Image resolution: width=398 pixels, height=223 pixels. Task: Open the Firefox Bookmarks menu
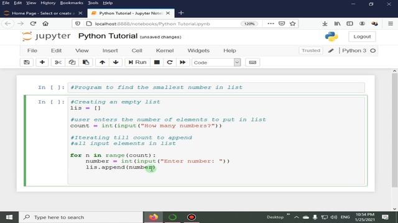72,3
